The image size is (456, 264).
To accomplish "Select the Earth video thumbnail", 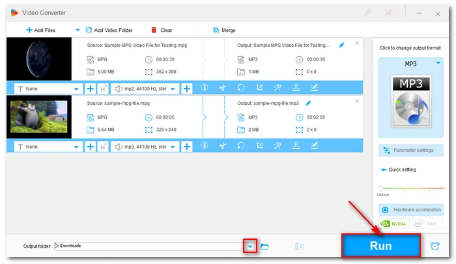I will pos(39,59).
